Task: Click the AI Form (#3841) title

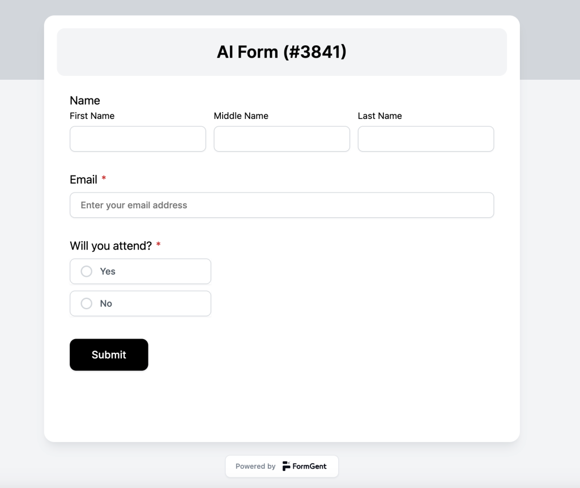Action: tap(282, 52)
